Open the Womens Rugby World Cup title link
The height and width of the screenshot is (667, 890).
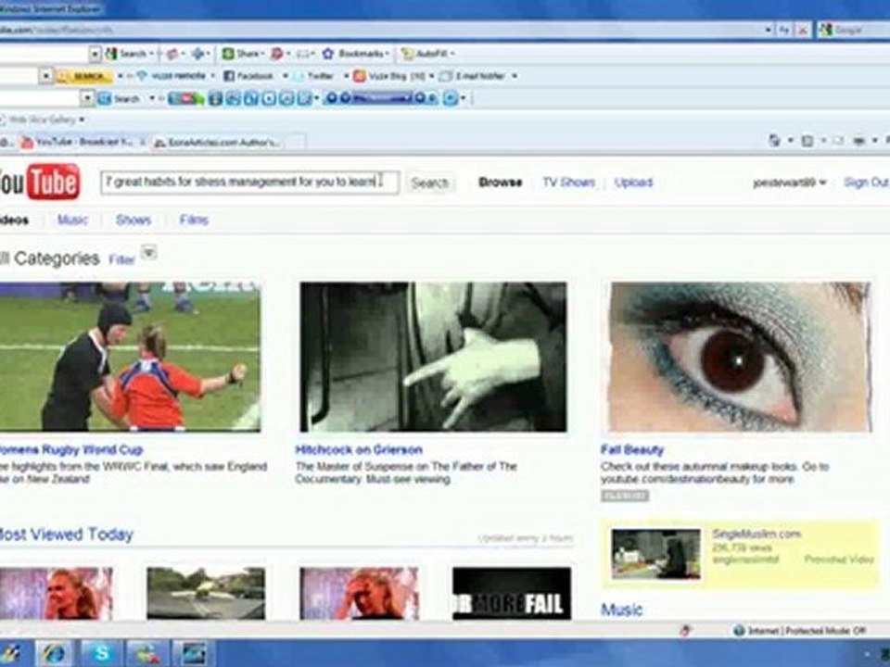point(71,450)
